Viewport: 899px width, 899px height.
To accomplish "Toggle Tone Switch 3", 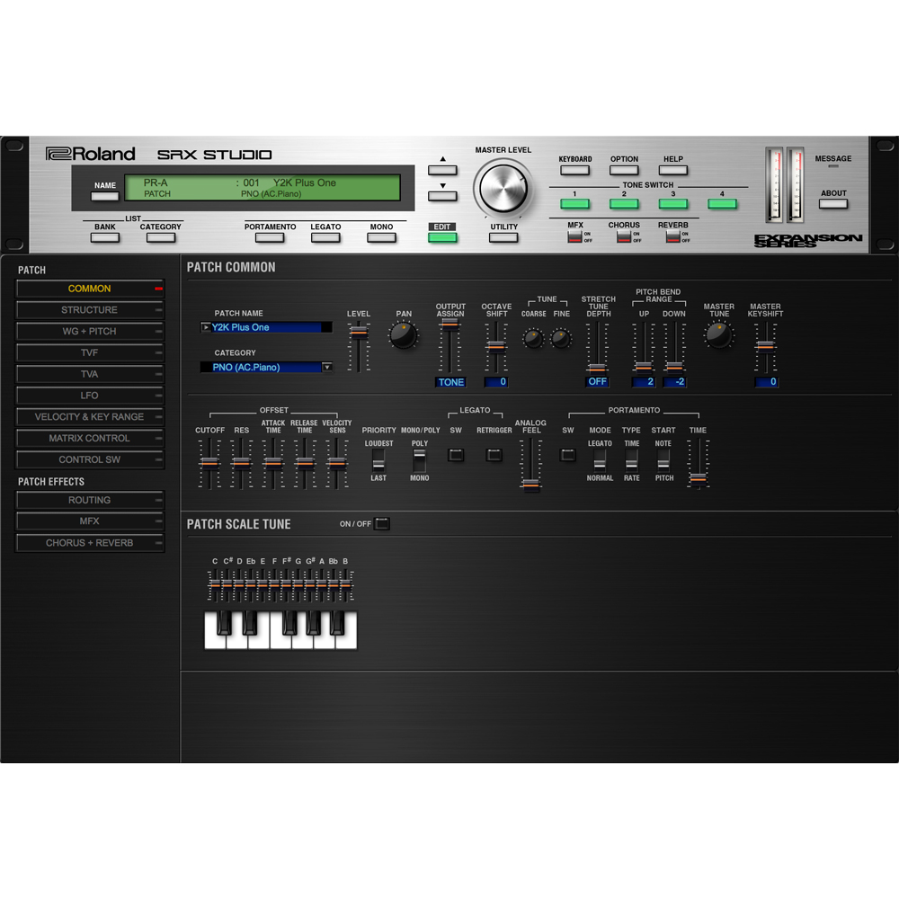I will (673, 203).
